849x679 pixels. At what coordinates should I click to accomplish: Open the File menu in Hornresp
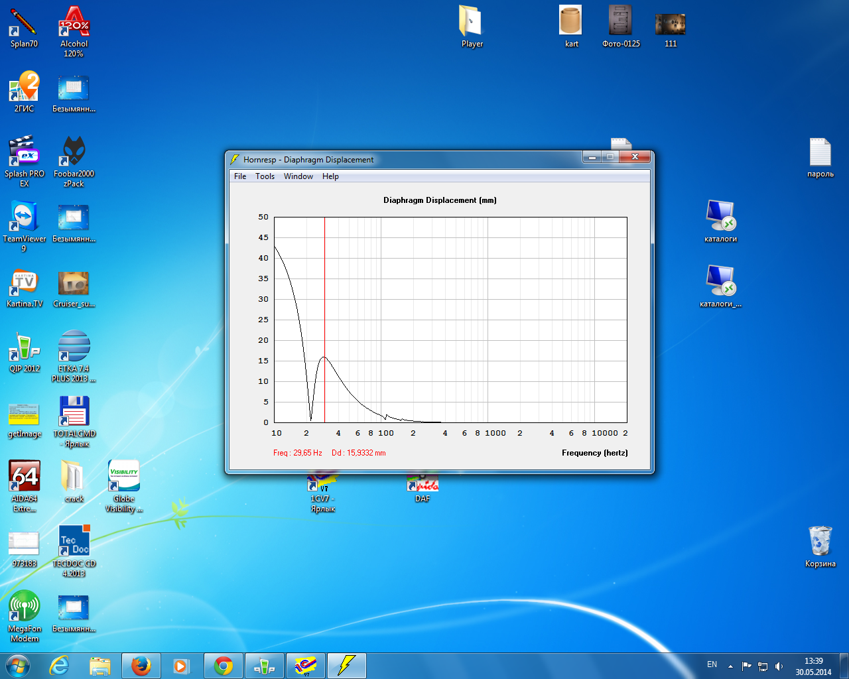coord(240,176)
